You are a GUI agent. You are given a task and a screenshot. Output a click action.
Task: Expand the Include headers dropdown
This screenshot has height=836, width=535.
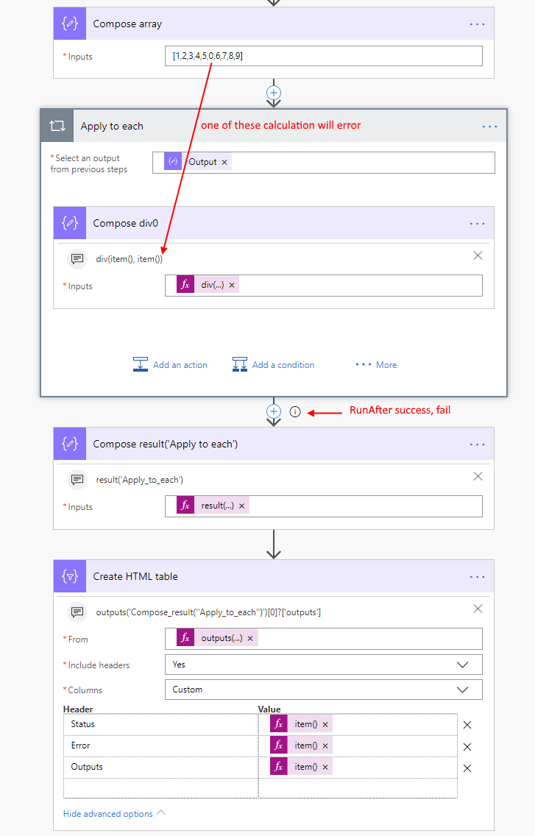(x=462, y=665)
